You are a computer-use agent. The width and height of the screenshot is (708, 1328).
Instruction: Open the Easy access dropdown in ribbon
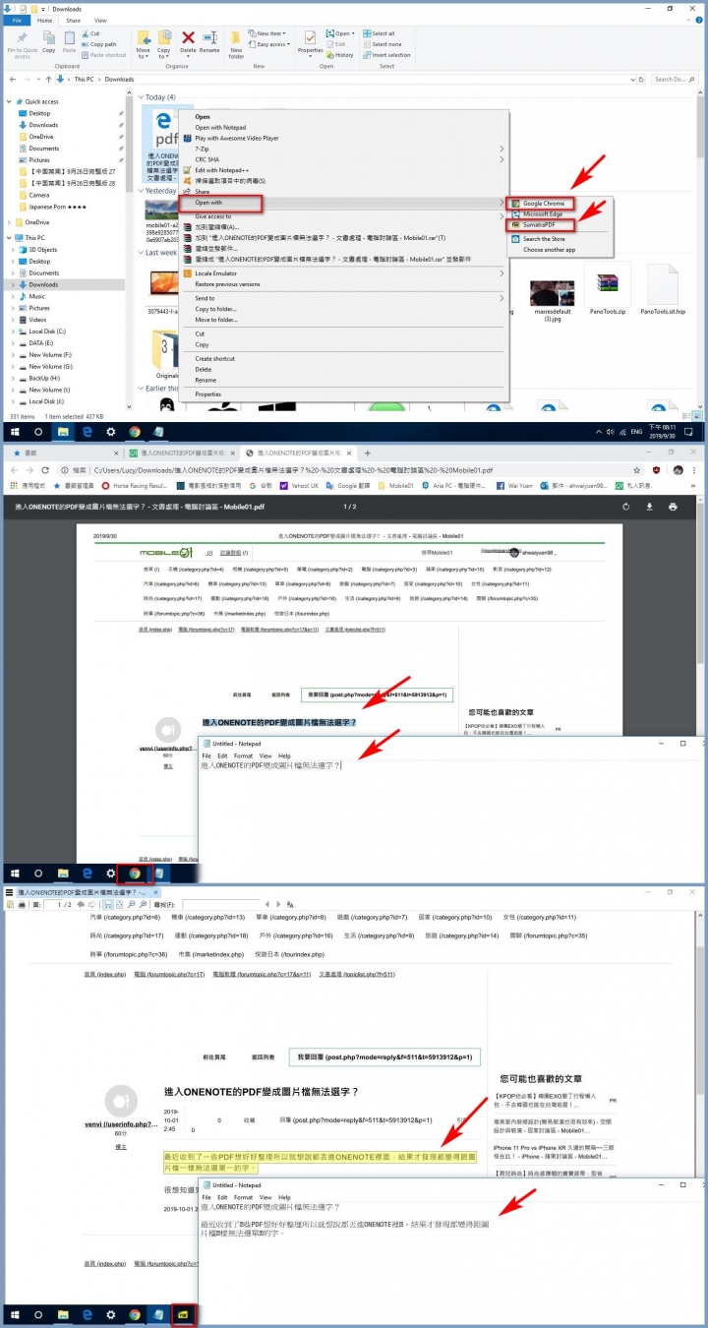[x=270, y=44]
